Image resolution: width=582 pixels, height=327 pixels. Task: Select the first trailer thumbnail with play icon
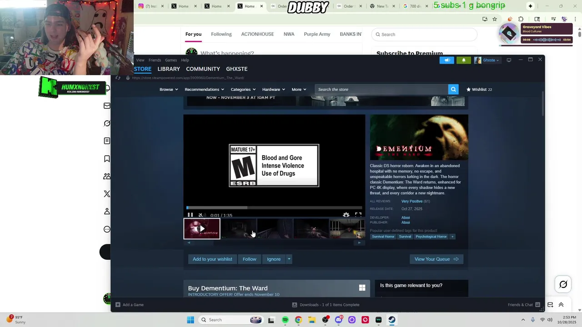click(x=202, y=229)
